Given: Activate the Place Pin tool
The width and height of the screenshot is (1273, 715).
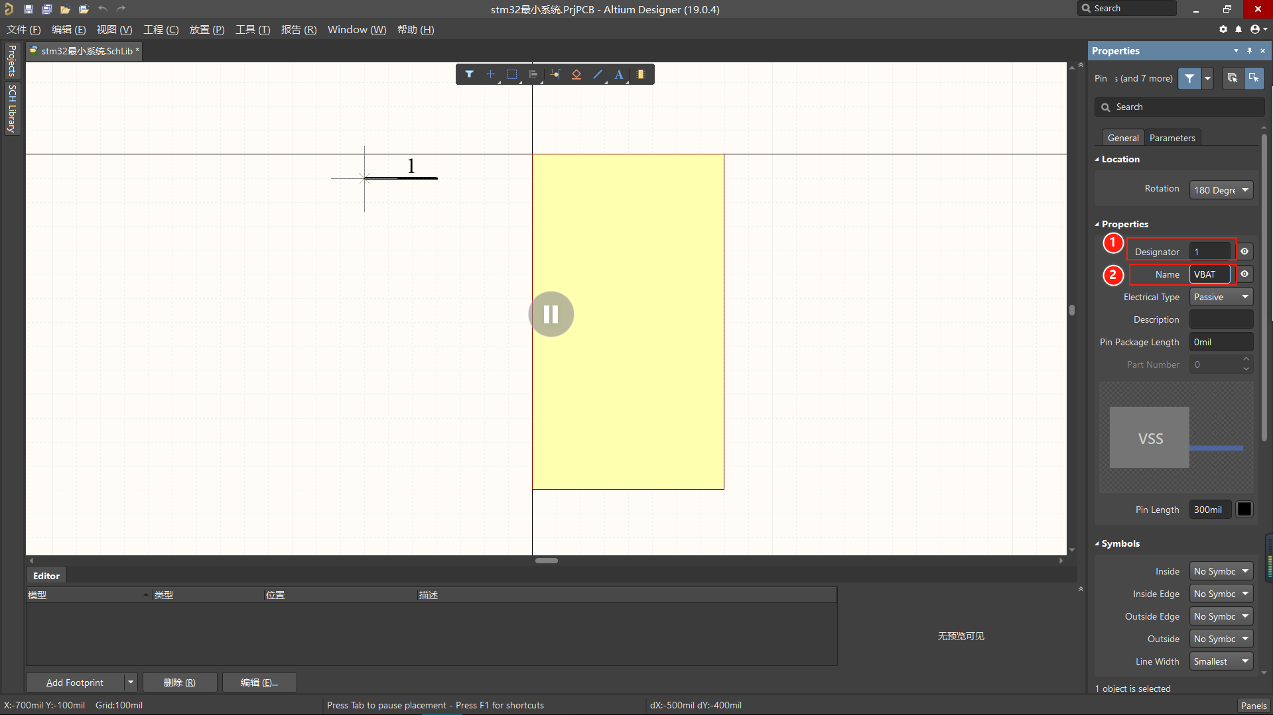Looking at the screenshot, I should coord(555,74).
